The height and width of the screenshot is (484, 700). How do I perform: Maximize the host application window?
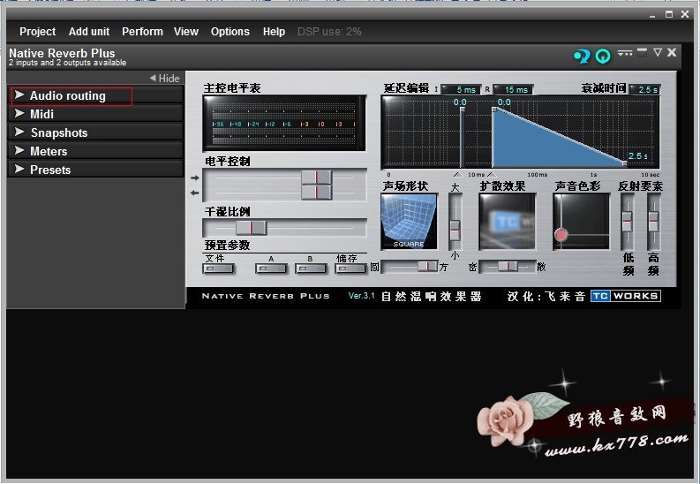pyautogui.click(x=669, y=14)
